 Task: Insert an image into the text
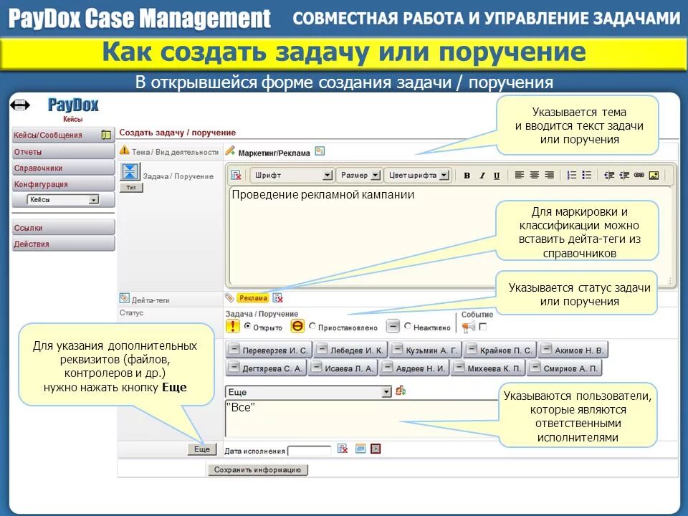click(654, 175)
